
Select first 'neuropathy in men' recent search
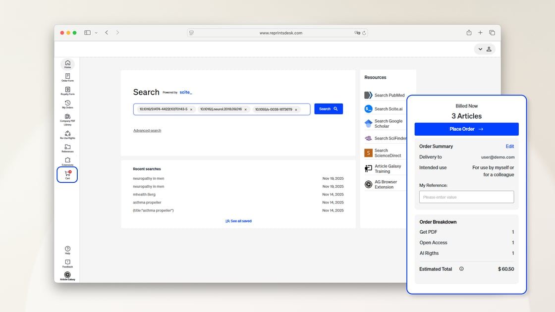[149, 178]
